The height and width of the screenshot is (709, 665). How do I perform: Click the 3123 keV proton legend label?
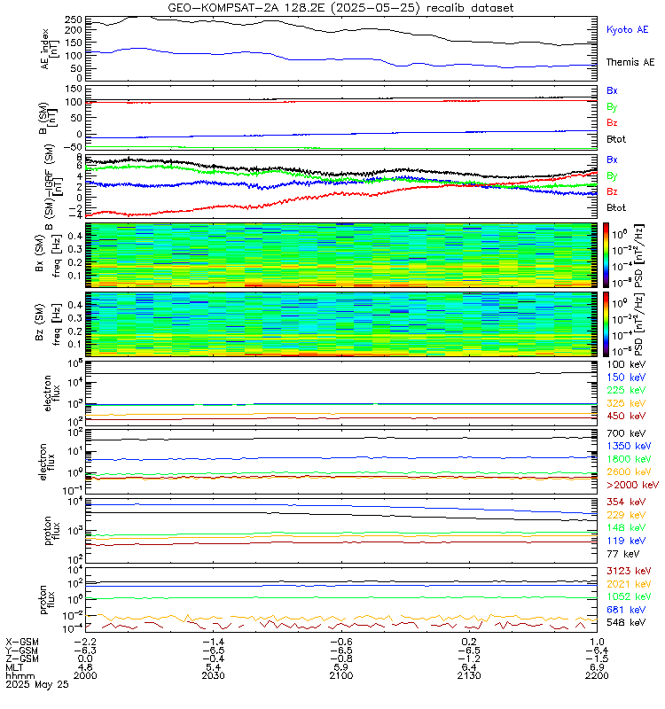point(629,571)
